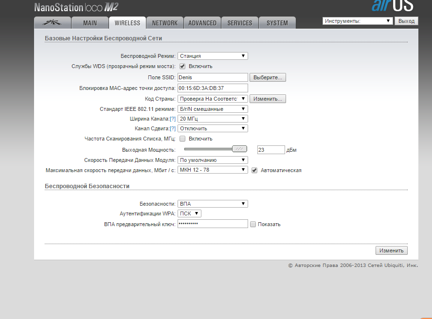Open the Код Страны dropdown

point(213,99)
